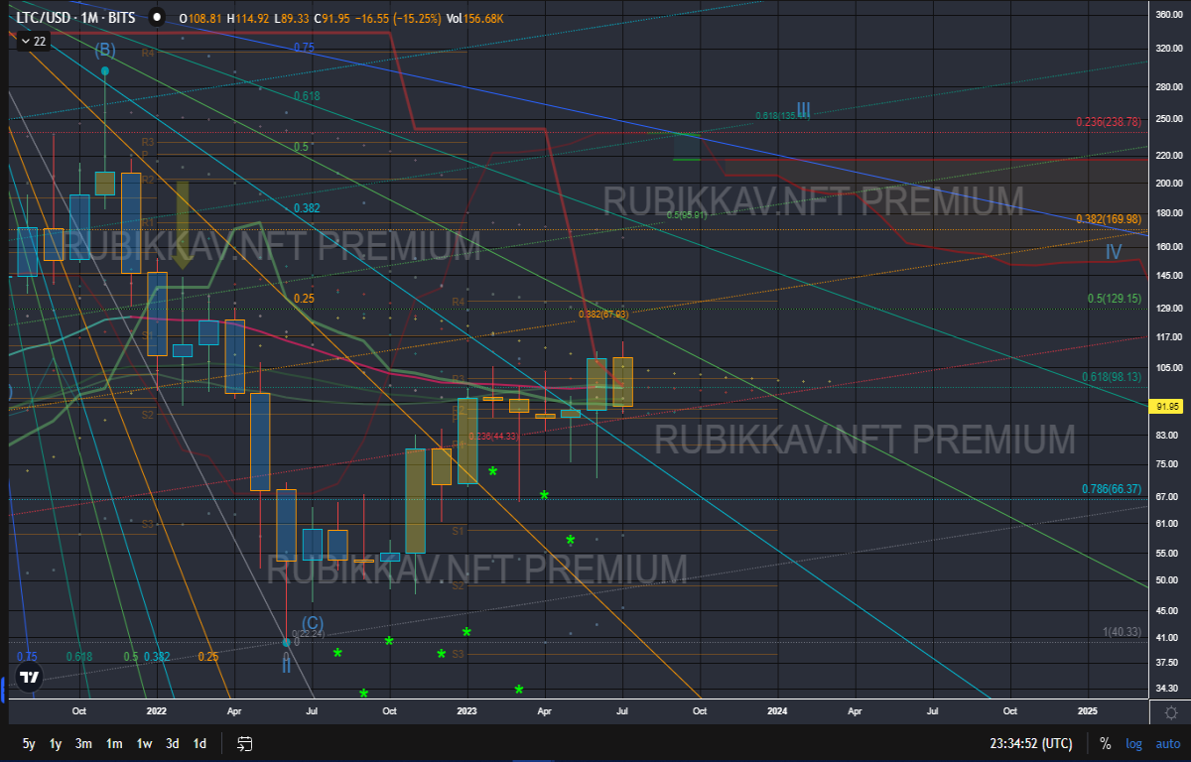
Task: Toggle the percent scale button
Action: point(1106,743)
